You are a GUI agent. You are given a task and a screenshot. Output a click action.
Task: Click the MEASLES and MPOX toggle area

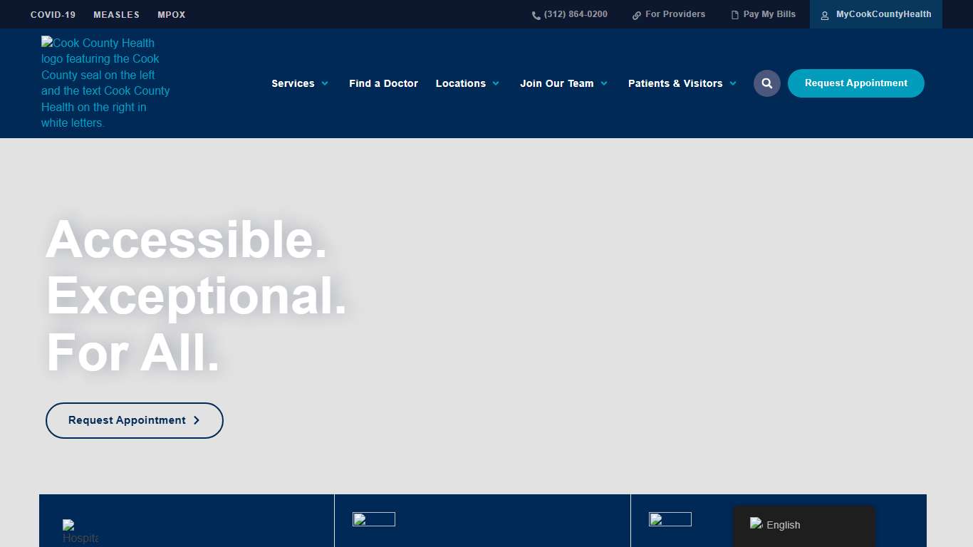coord(142,14)
